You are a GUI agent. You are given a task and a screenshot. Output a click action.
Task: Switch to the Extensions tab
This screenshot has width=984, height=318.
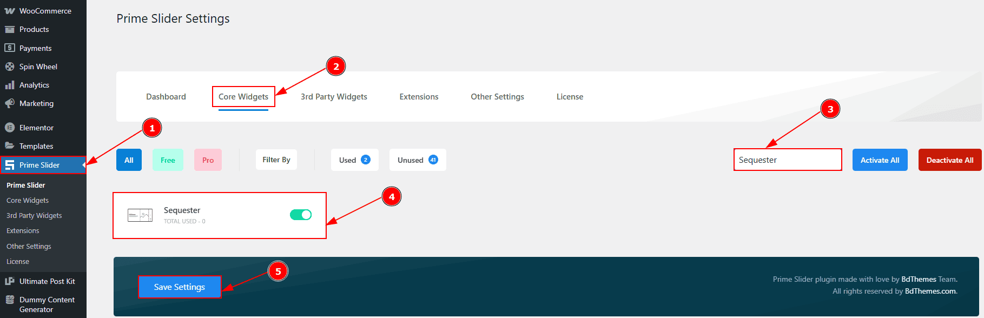419,97
